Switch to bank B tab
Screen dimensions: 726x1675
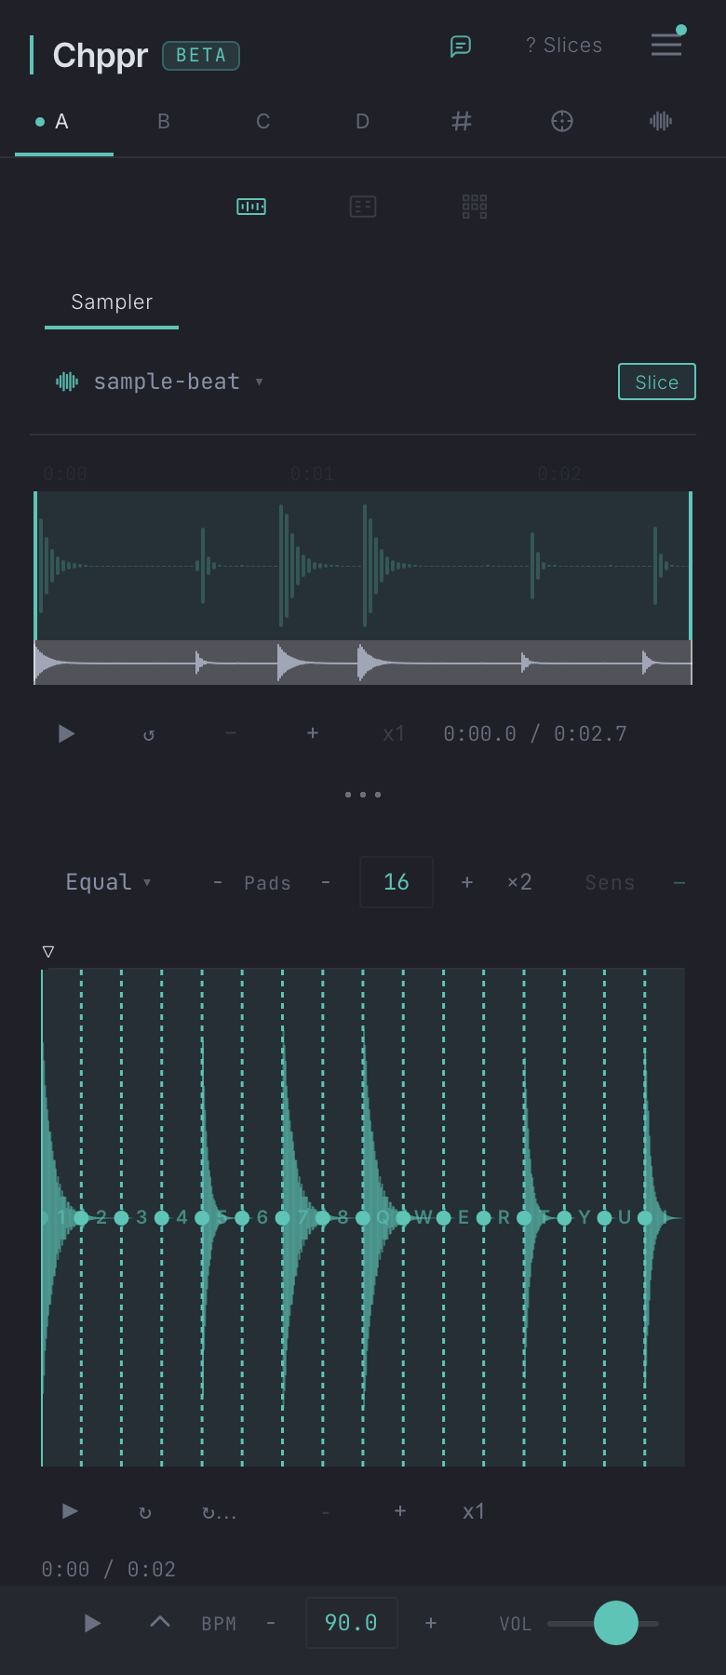pos(164,122)
